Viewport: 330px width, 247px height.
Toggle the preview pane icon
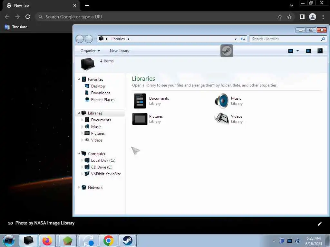point(308,51)
